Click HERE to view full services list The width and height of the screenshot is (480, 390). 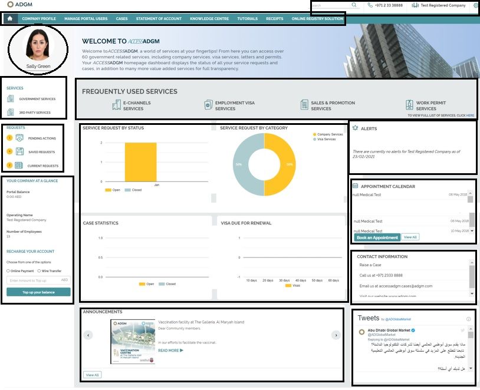click(x=470, y=115)
